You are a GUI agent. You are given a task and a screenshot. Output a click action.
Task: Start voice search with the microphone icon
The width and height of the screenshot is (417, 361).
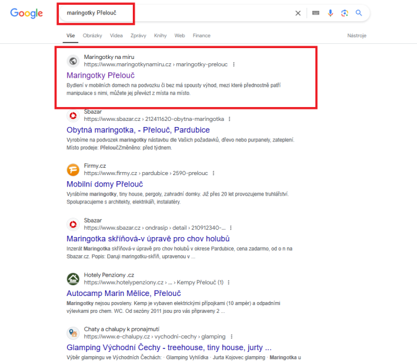330,13
